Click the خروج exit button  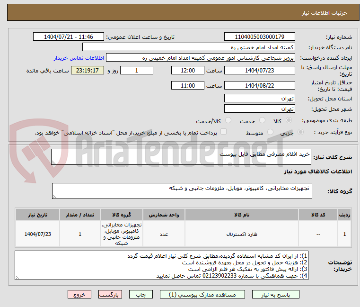click(x=79, y=294)
